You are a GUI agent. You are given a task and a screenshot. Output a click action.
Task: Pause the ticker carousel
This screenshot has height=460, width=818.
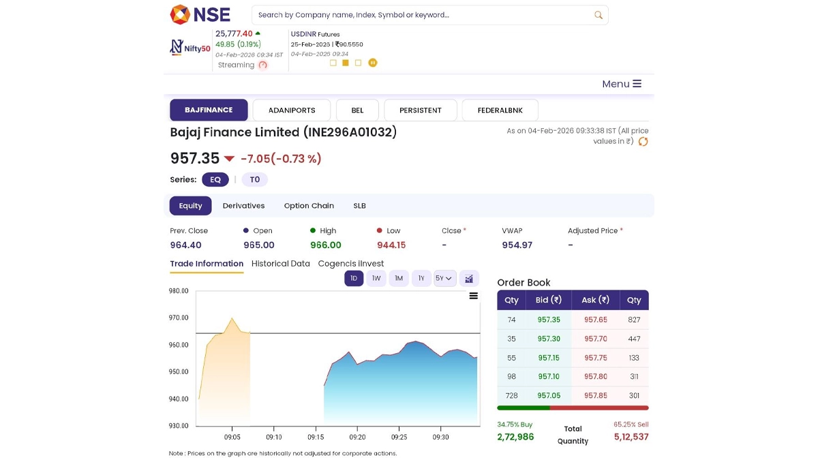pyautogui.click(x=373, y=63)
